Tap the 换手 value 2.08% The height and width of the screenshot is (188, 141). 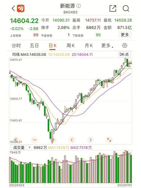click(63, 28)
